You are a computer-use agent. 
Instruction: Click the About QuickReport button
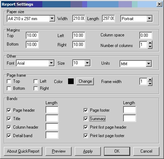point(23,151)
